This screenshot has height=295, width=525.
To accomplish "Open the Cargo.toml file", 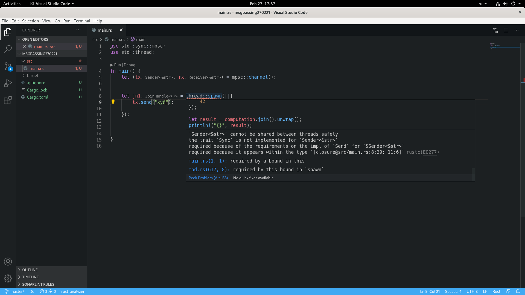I will pyautogui.click(x=51, y=97).
